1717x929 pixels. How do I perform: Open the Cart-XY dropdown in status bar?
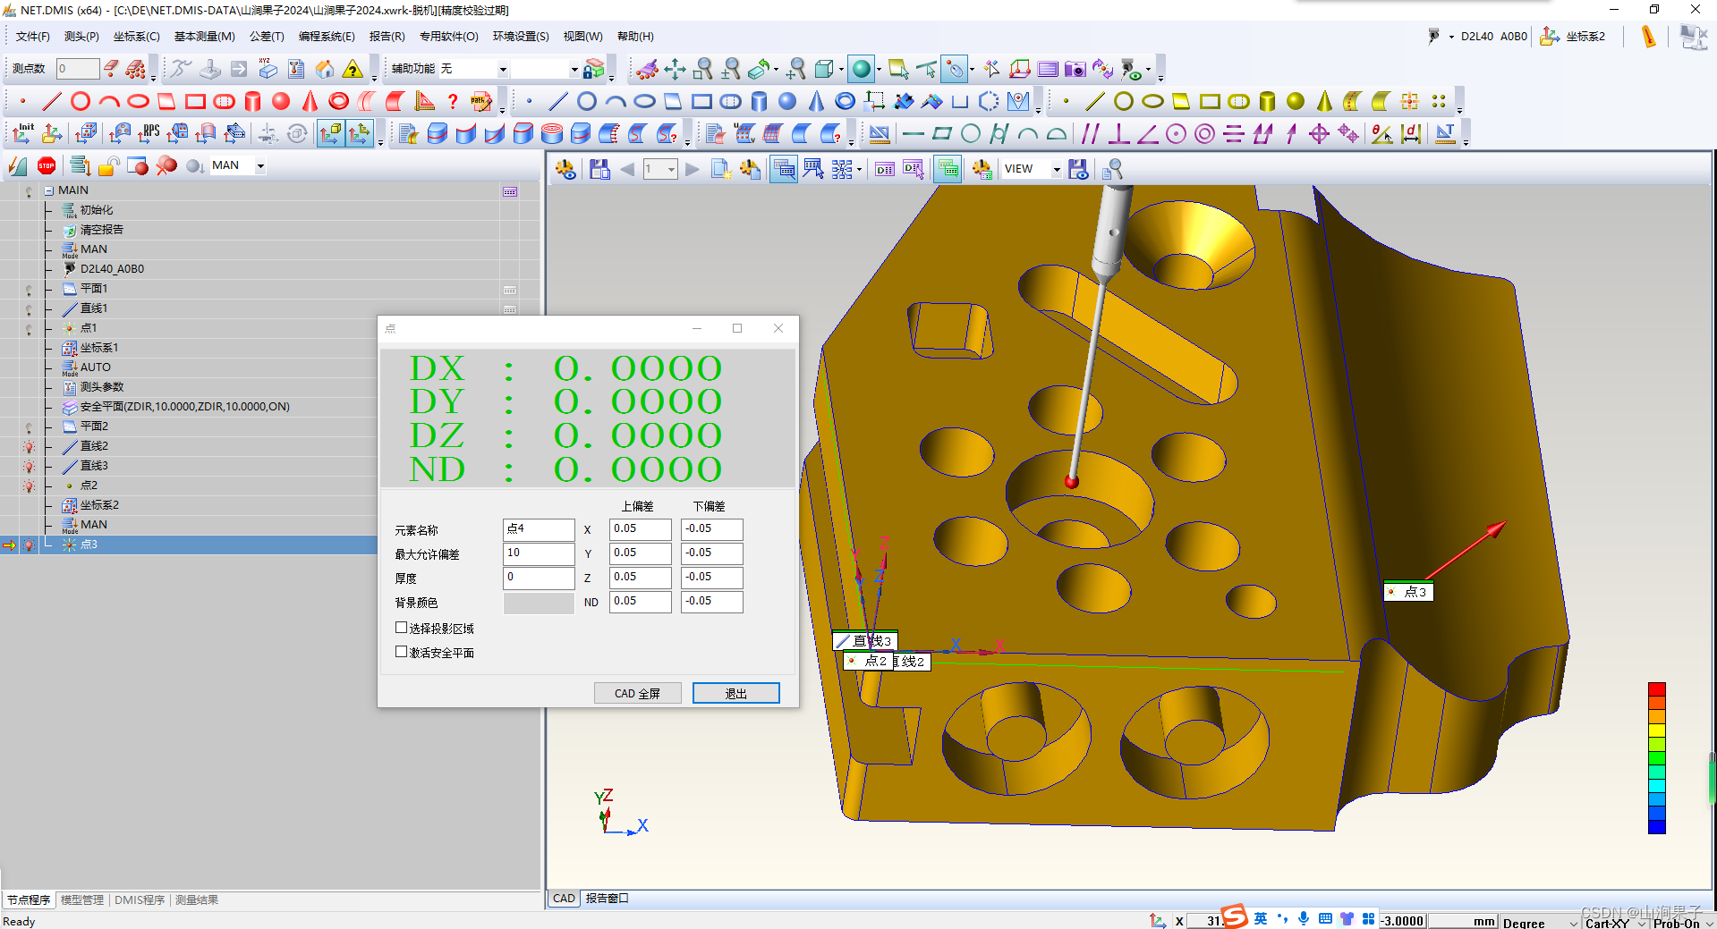1643,923
